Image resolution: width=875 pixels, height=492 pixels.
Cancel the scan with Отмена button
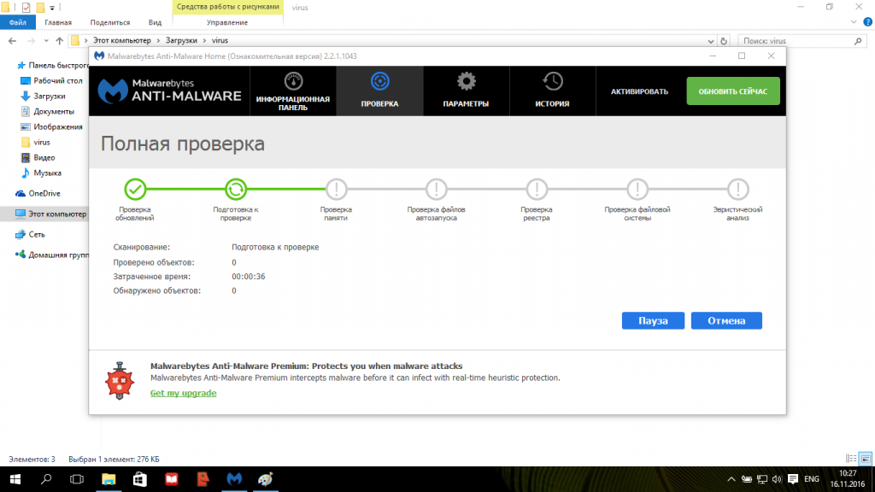pyautogui.click(x=726, y=321)
